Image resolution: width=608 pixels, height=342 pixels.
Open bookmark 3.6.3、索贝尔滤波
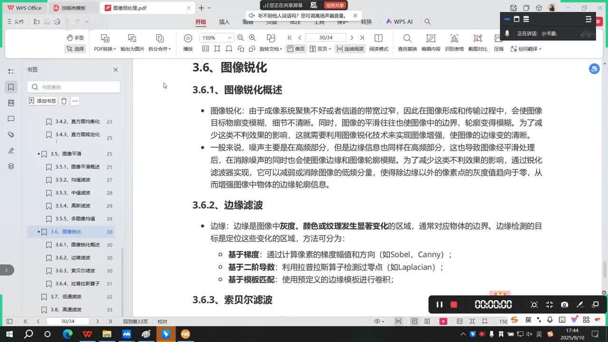pos(75,271)
